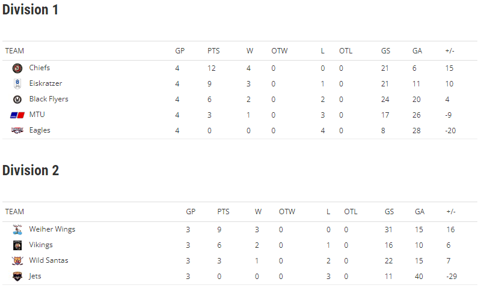Sort Division 2 by GS header
This screenshot has width=481, height=294.
[x=389, y=212]
